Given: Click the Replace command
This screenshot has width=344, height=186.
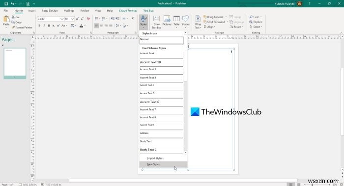Looking at the screenshot, I should click(x=256, y=22).
